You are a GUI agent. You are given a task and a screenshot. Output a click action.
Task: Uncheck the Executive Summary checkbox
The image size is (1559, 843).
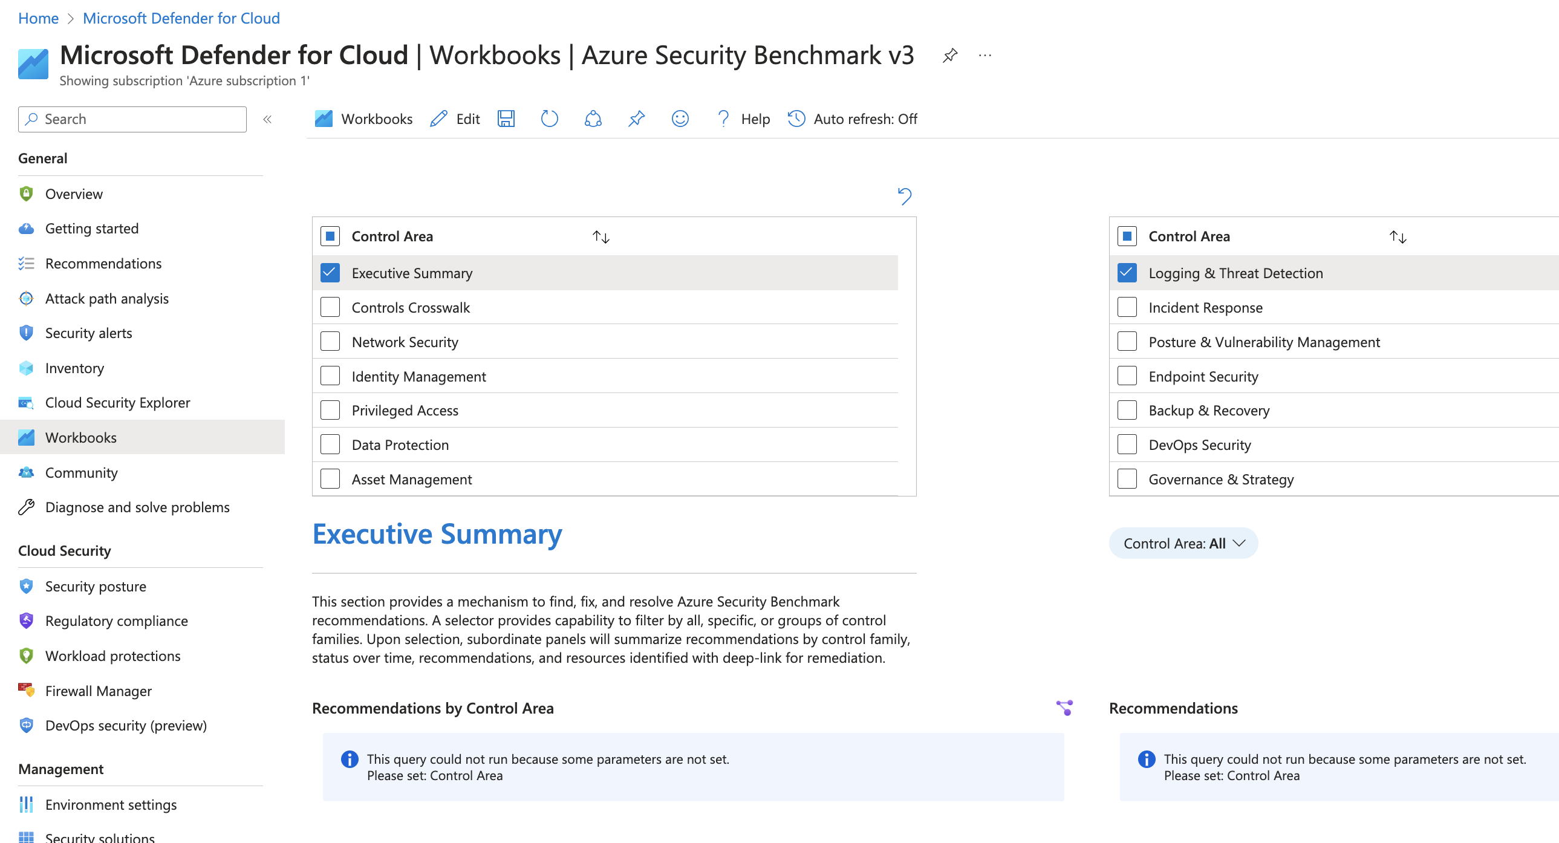(330, 273)
